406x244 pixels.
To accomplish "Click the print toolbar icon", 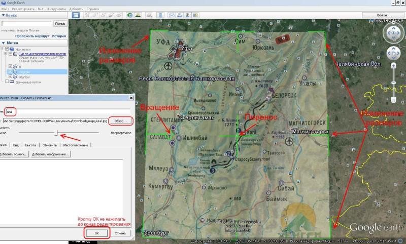I will tap(180, 15).
